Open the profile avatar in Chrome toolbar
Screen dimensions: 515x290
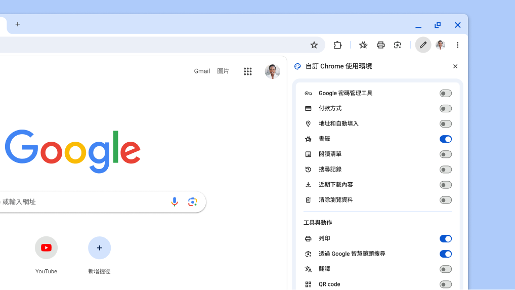[x=440, y=45]
